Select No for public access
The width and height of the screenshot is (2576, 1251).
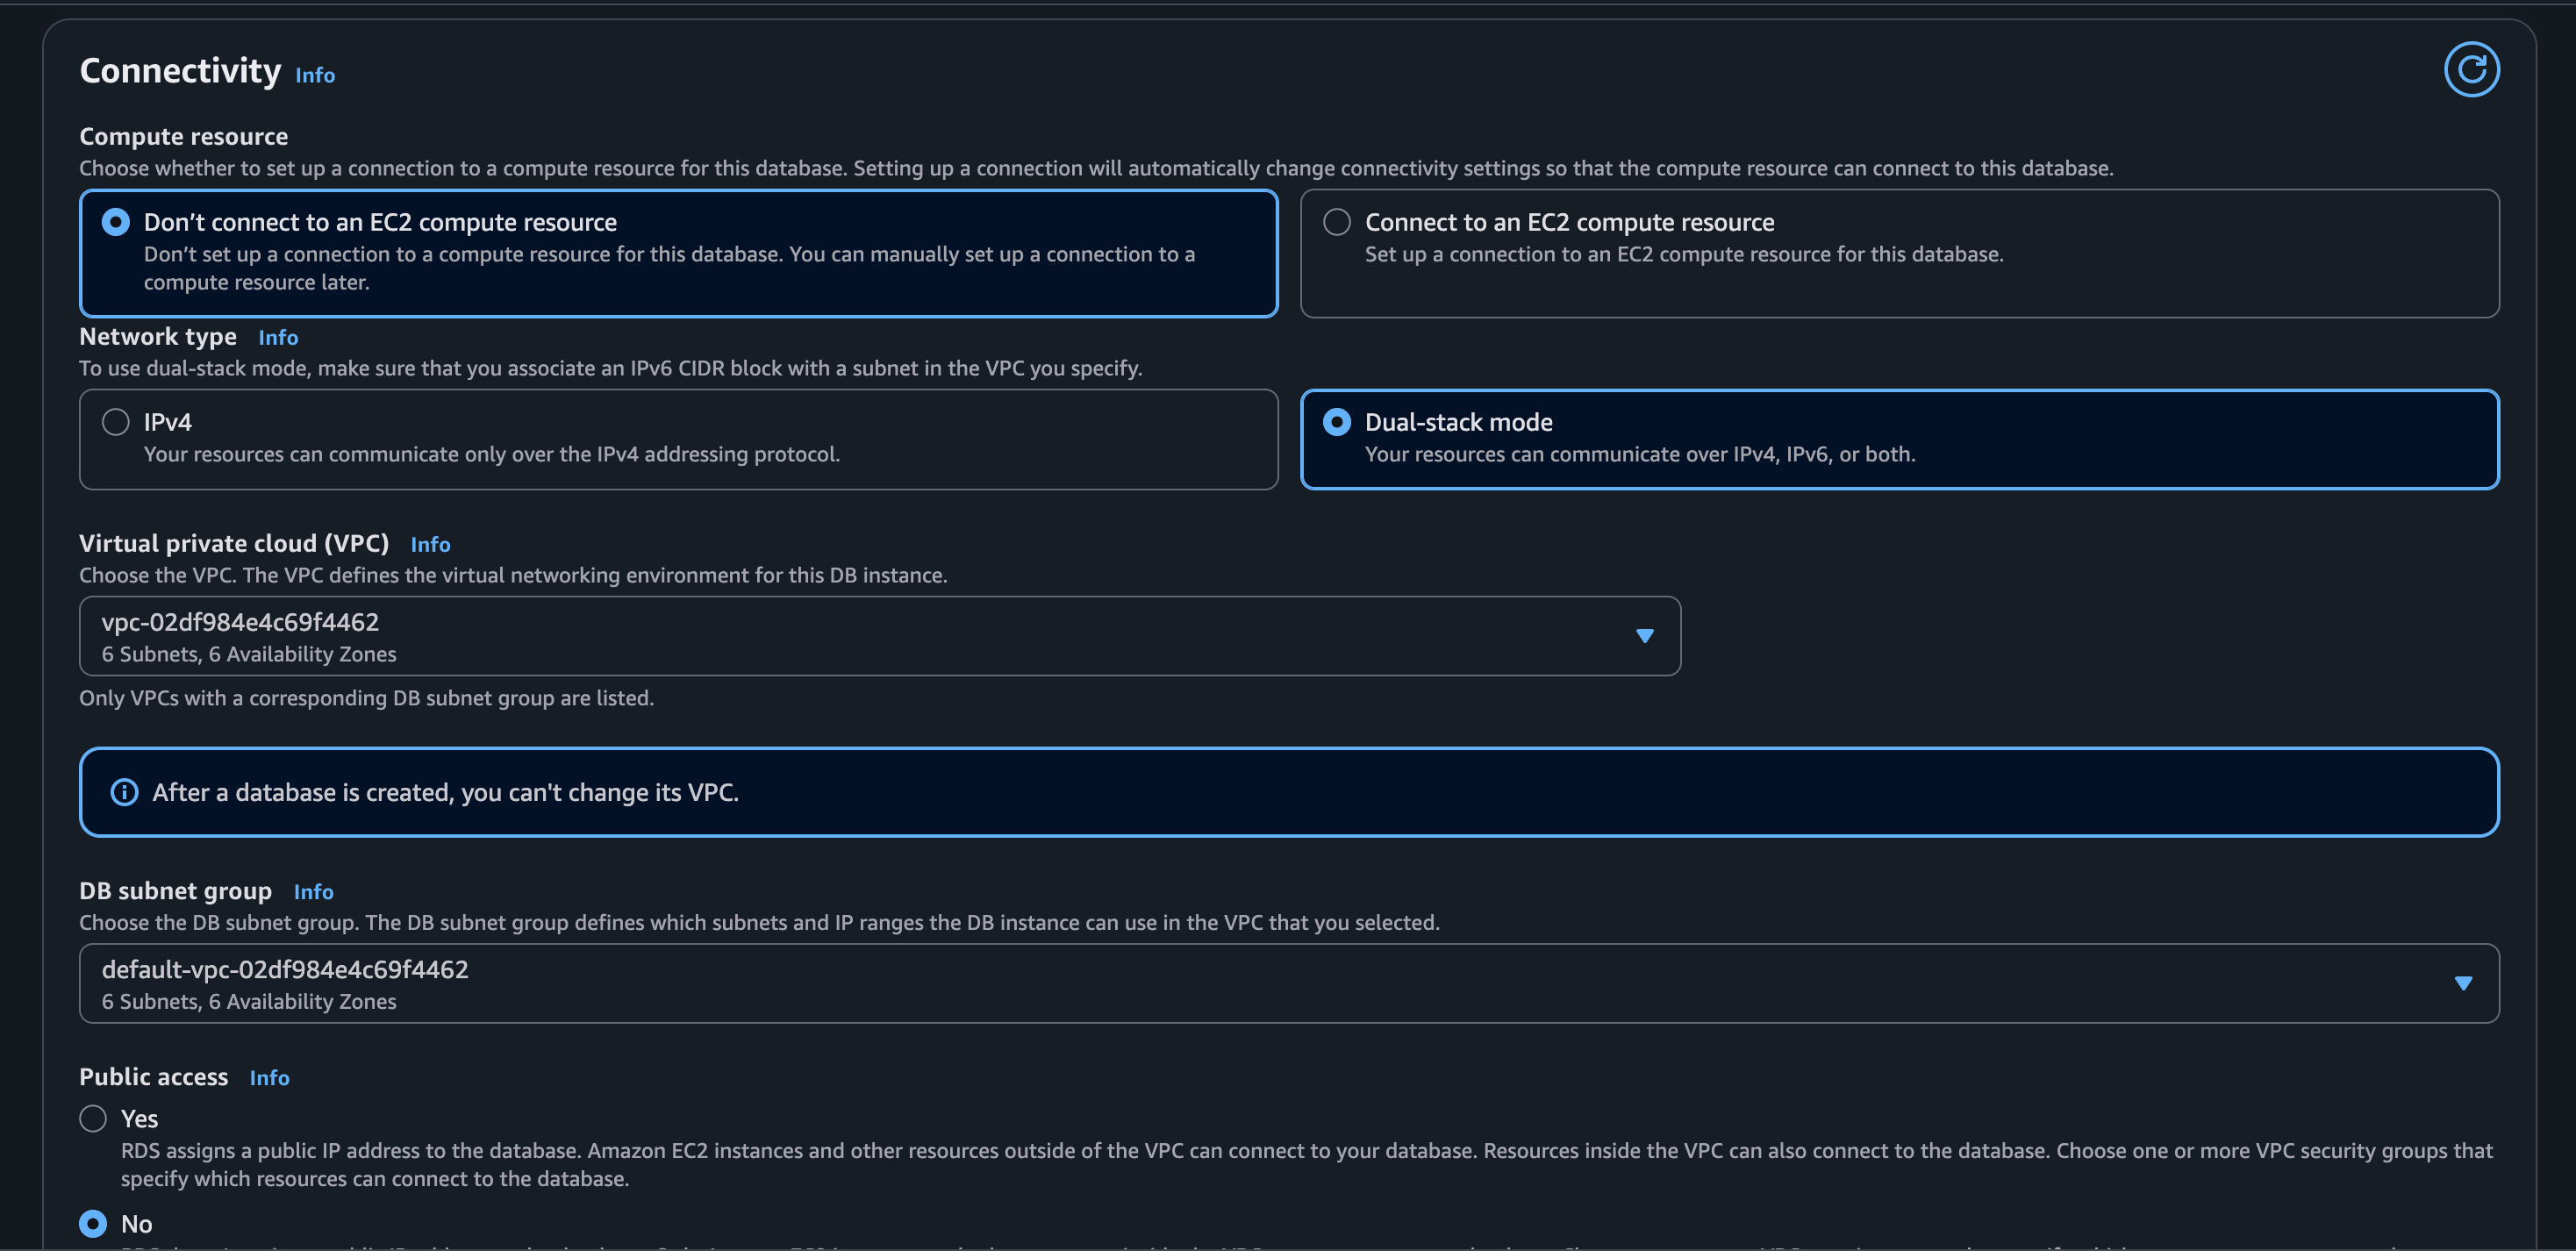pyautogui.click(x=93, y=1223)
